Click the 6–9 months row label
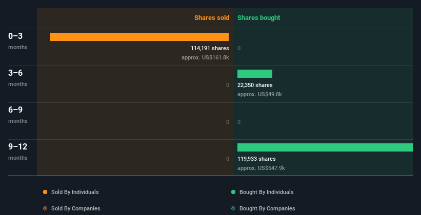Image resolution: width=421 pixels, height=215 pixels. (18, 115)
